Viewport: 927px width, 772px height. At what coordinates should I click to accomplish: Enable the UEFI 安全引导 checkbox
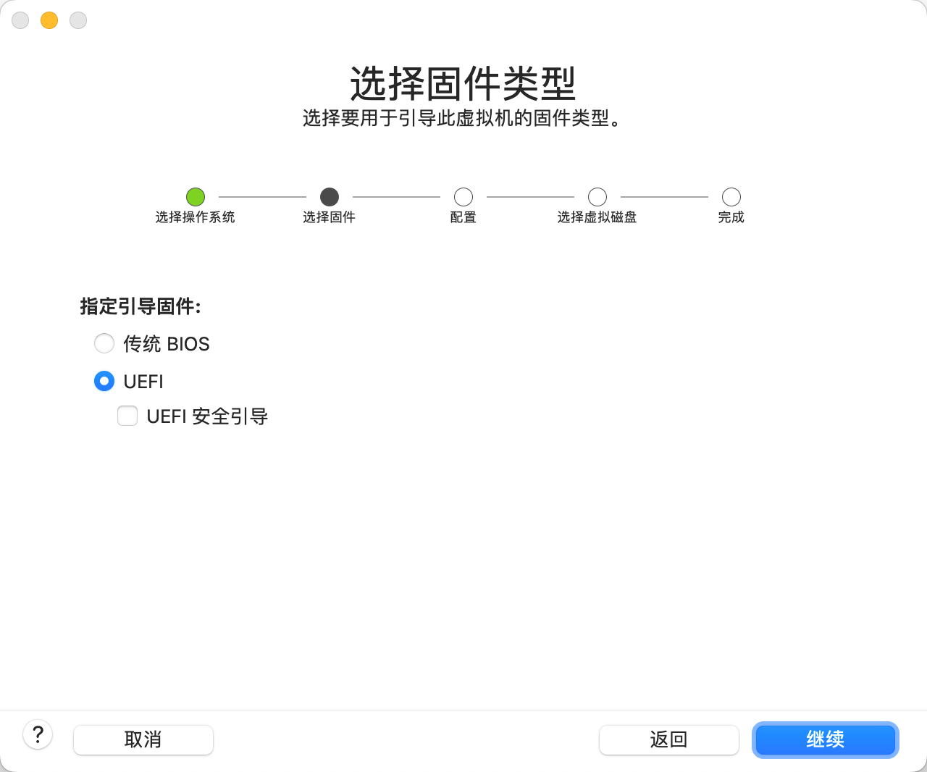[127, 416]
